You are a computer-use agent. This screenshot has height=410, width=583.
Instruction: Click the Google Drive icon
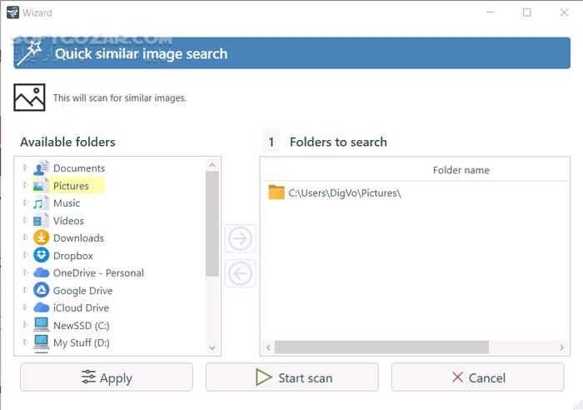point(41,290)
